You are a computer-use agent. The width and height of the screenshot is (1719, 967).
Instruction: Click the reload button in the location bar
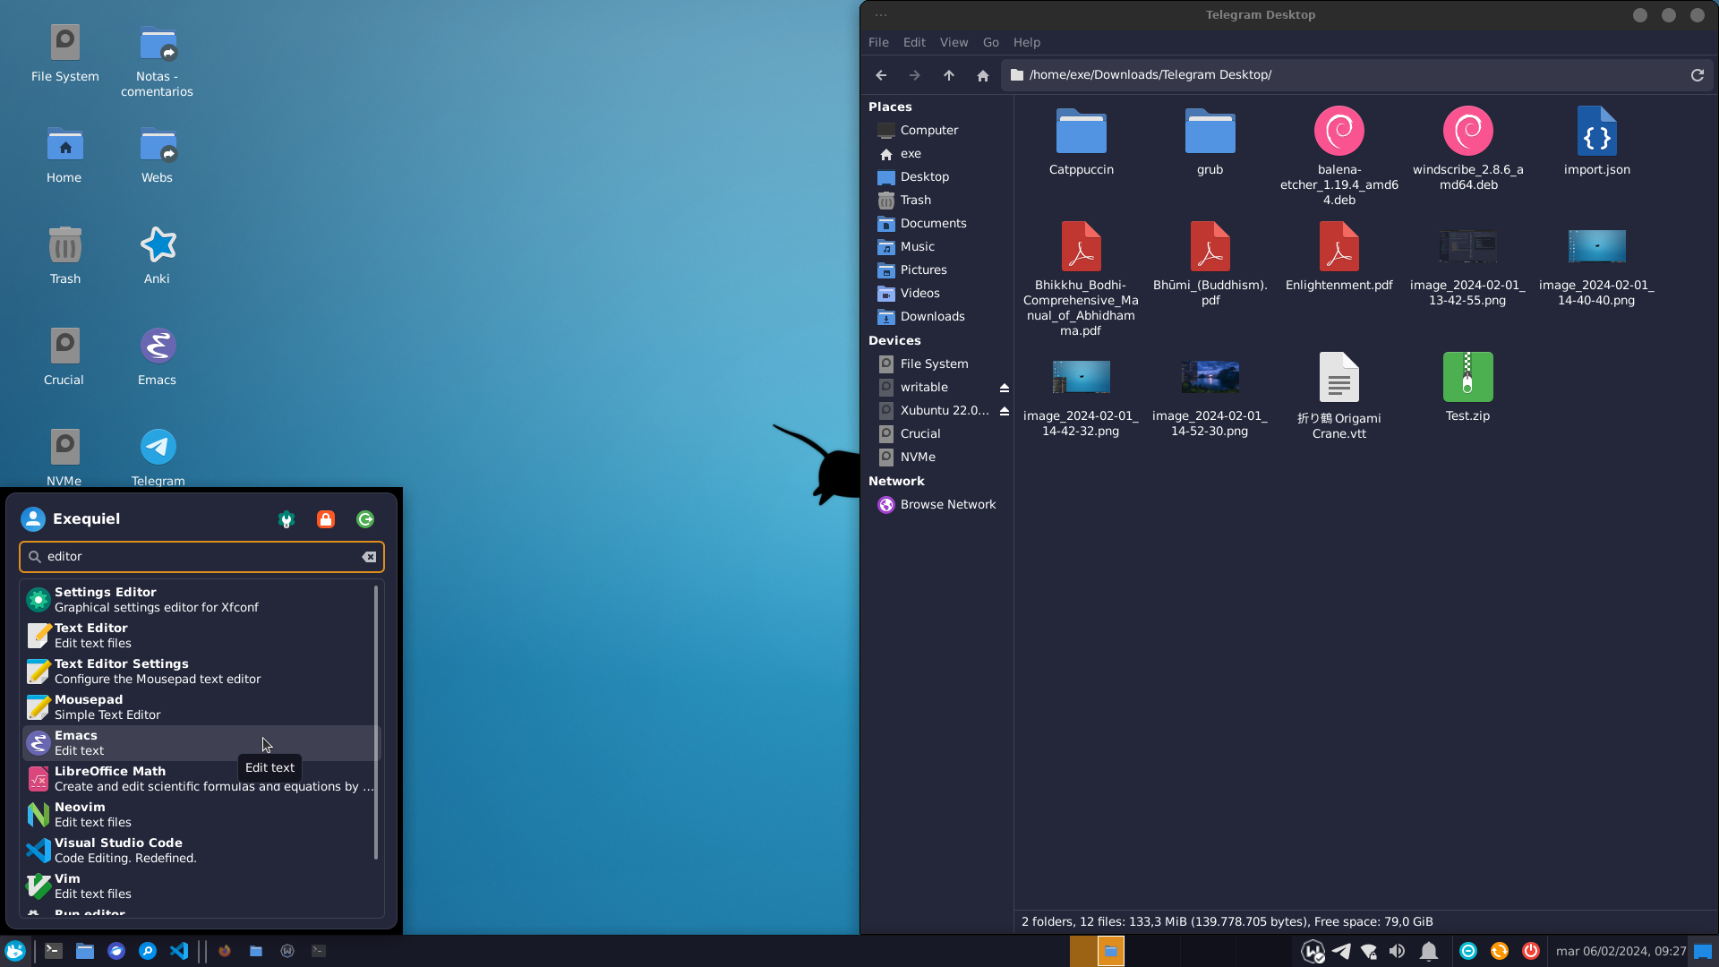point(1697,75)
